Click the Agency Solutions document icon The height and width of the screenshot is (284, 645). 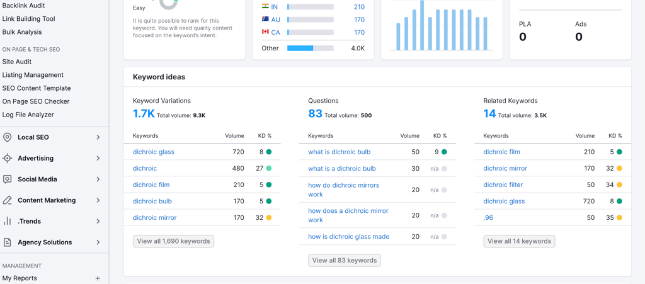(x=7, y=242)
